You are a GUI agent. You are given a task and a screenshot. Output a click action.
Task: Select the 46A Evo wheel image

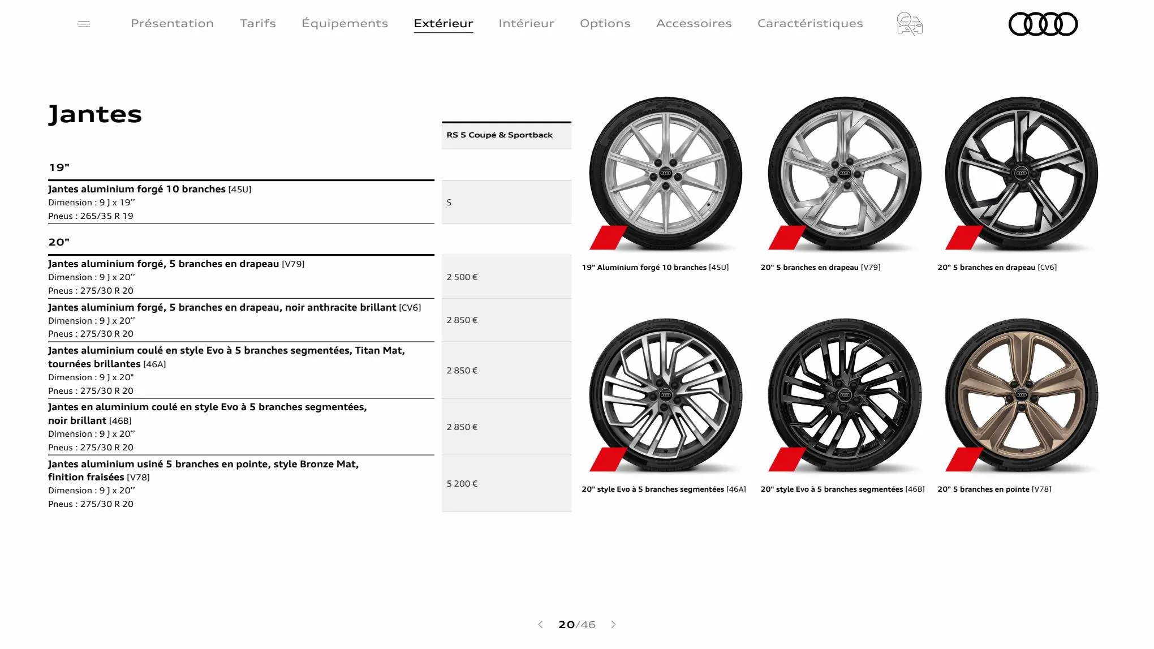click(x=666, y=395)
